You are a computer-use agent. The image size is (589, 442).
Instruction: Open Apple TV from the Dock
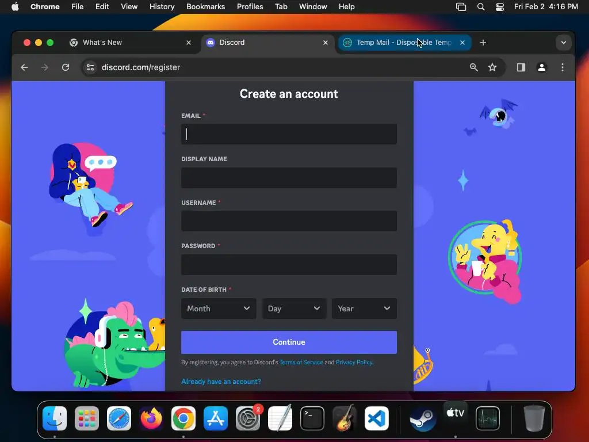click(x=456, y=413)
